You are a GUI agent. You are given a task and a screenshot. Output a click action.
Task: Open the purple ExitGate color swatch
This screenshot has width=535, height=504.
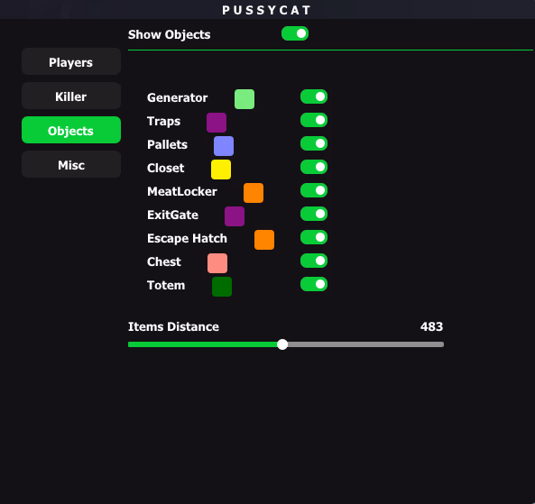pyautogui.click(x=235, y=216)
